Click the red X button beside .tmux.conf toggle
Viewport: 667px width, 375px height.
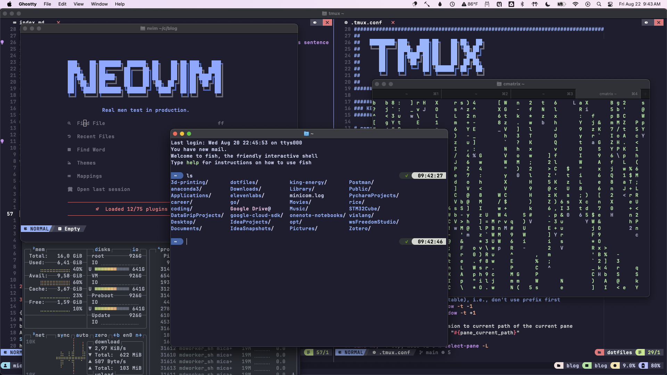659,23
